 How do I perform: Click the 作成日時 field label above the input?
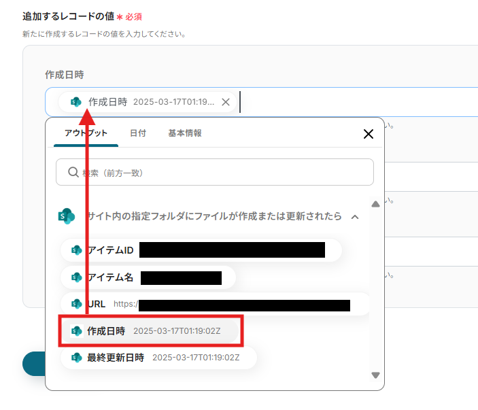click(x=65, y=75)
